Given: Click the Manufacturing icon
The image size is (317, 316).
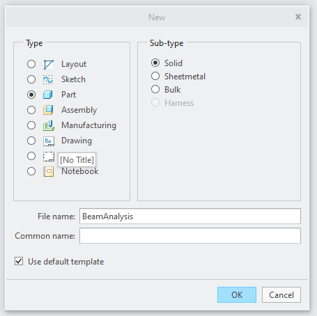Looking at the screenshot, I should click(x=49, y=125).
